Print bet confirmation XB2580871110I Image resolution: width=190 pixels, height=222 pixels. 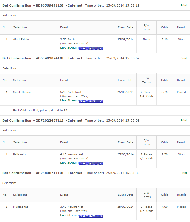pos(184,173)
